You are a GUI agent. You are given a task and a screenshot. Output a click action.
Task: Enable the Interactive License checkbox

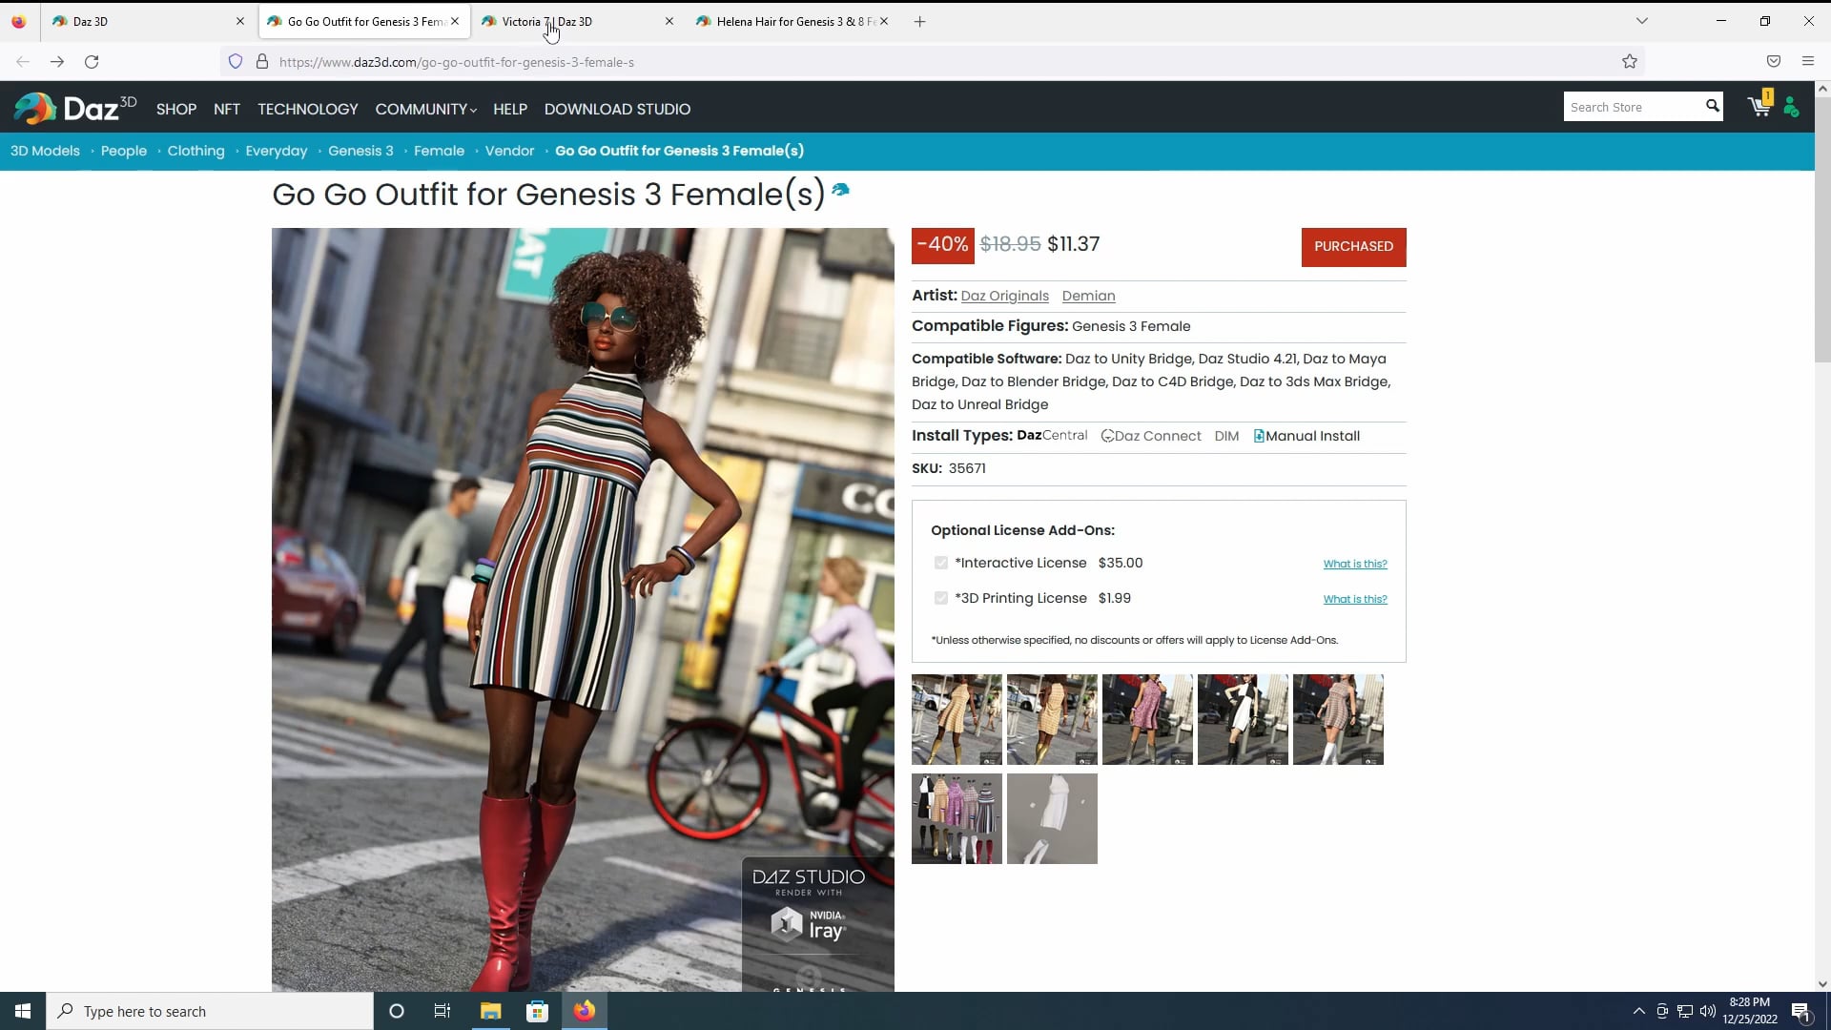click(x=941, y=563)
